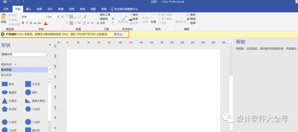Open the 快速样式 (Quick Styles) gallery
Image resolution: width=298 pixels, height=132 pixels.
point(123,19)
